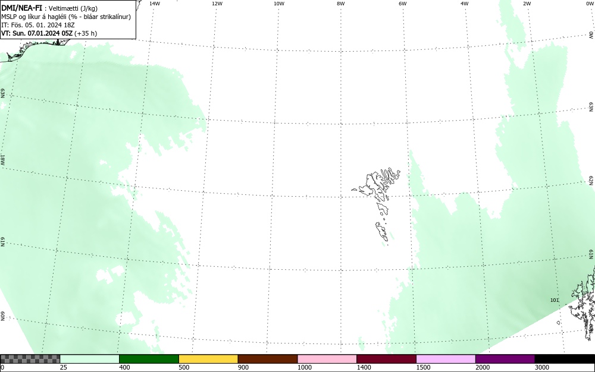Click the 10W longitude label
595x372 pixels.
tap(279, 4)
